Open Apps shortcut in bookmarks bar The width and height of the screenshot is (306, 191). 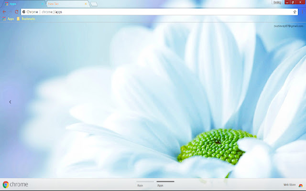(x=8, y=19)
